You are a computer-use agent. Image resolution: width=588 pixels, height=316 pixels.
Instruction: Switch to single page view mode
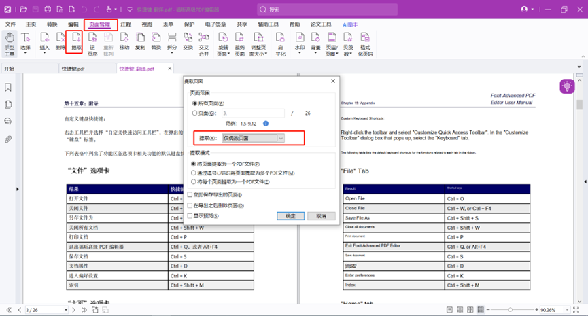tap(449, 310)
